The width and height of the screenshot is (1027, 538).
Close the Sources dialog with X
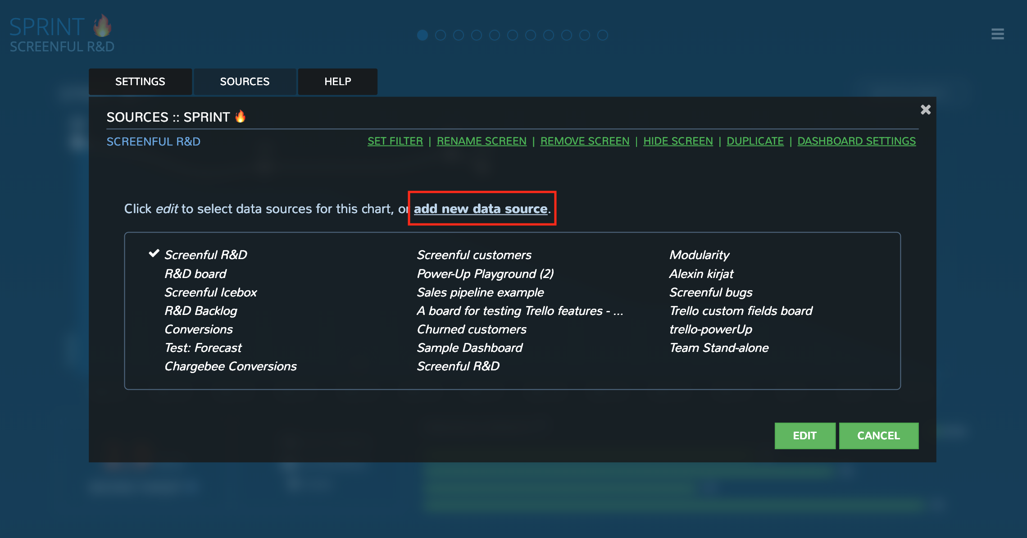(x=925, y=109)
